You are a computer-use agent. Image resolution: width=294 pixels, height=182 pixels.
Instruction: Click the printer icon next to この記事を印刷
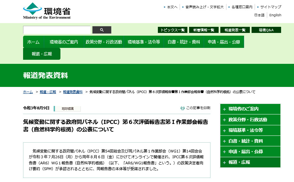[x=182, y=108]
